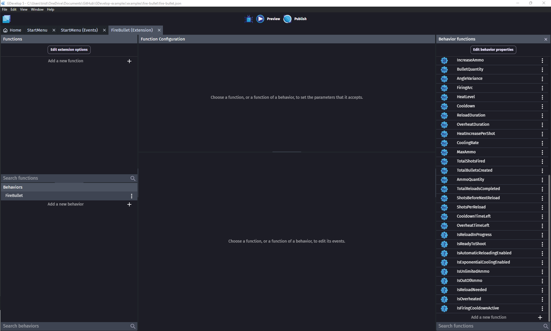The image size is (551, 331).
Task: Click the debugger bug icon
Action: (248, 19)
